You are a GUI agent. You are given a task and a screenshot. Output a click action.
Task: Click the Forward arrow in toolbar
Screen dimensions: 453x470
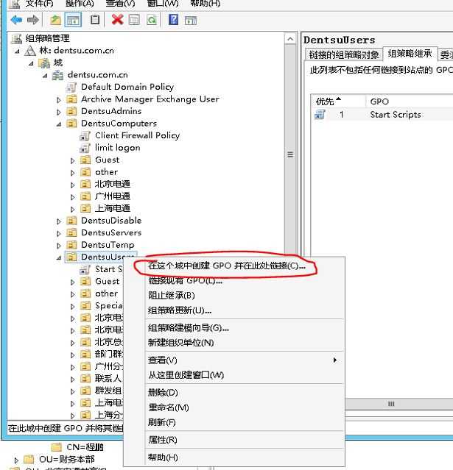pyautogui.click(x=33, y=20)
